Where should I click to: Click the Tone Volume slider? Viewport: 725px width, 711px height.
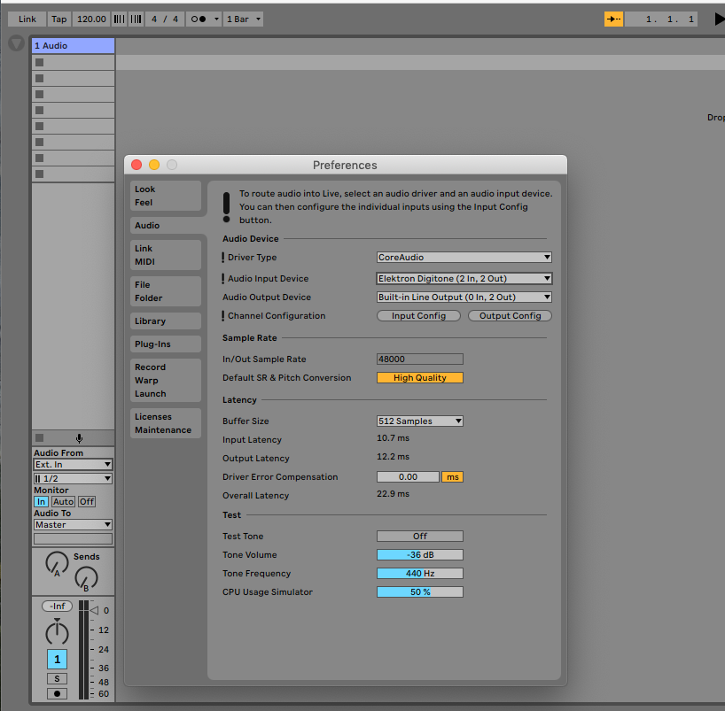419,555
